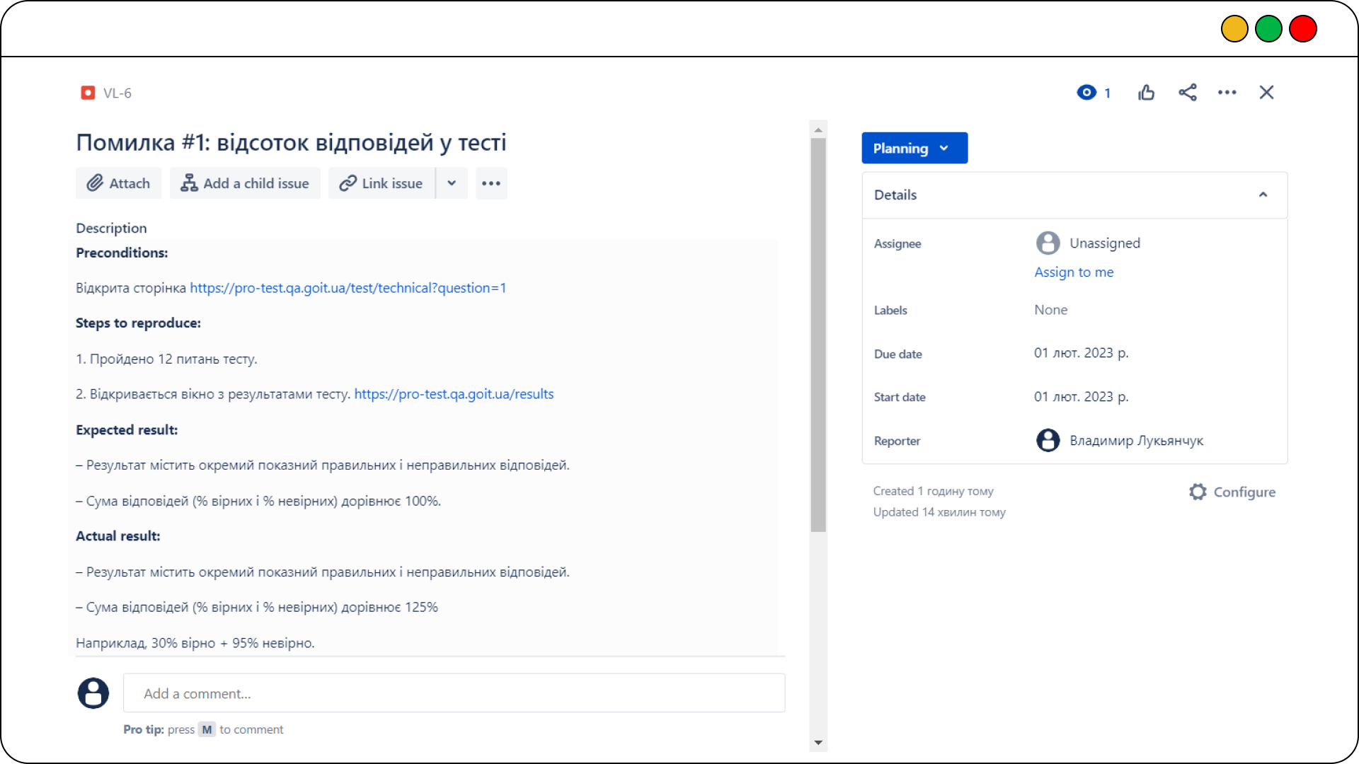Click the Configure gear icon

pyautogui.click(x=1198, y=492)
